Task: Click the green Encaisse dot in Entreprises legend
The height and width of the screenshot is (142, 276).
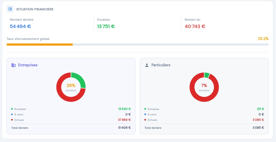Action: 12,109
